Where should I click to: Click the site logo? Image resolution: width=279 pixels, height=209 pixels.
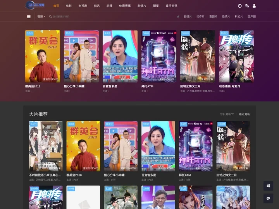point(35,5)
